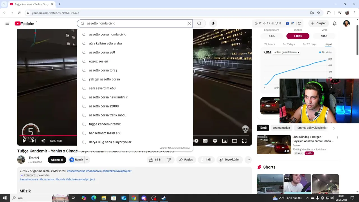Open the account avatar menu
The image size is (359, 202).
point(347,24)
